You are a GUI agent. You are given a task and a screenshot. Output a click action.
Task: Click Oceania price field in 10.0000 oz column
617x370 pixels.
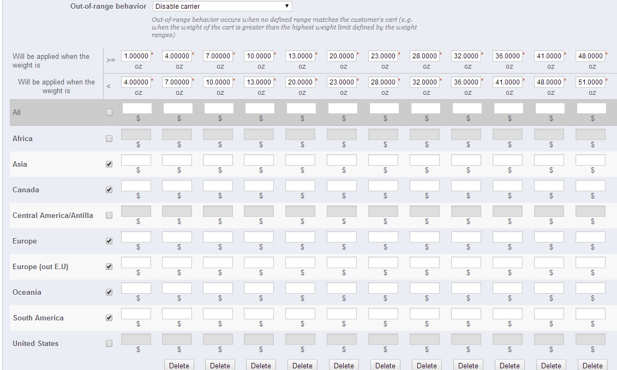(x=259, y=288)
